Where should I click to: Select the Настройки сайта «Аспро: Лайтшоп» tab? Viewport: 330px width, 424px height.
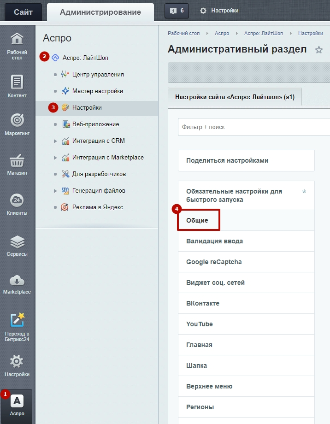(x=235, y=97)
